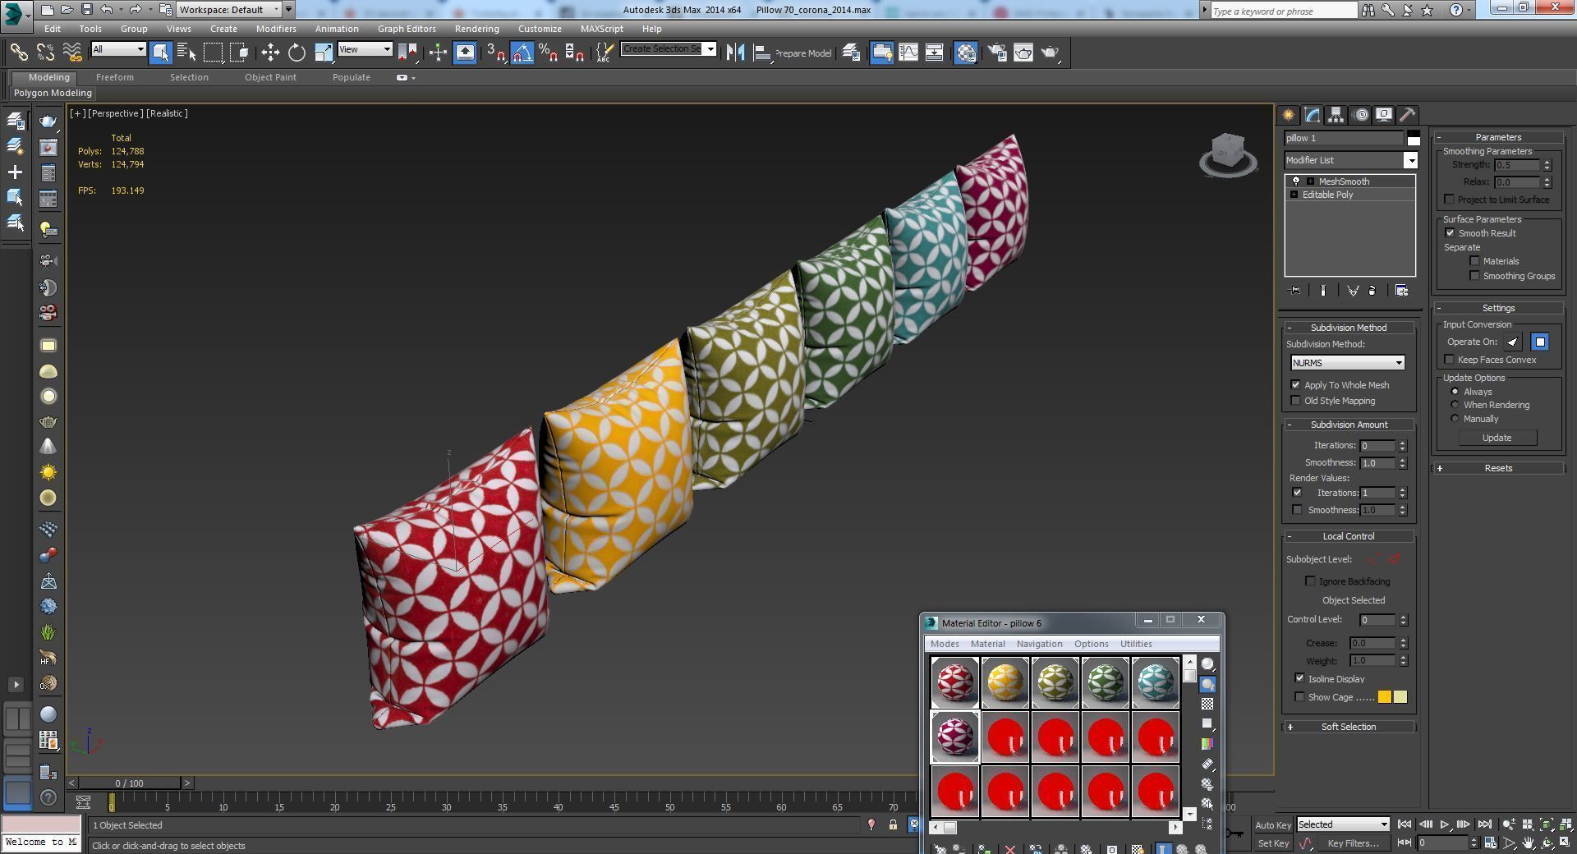Open the Material Editor toolbar icon
The image size is (1577, 854).
coord(966,53)
